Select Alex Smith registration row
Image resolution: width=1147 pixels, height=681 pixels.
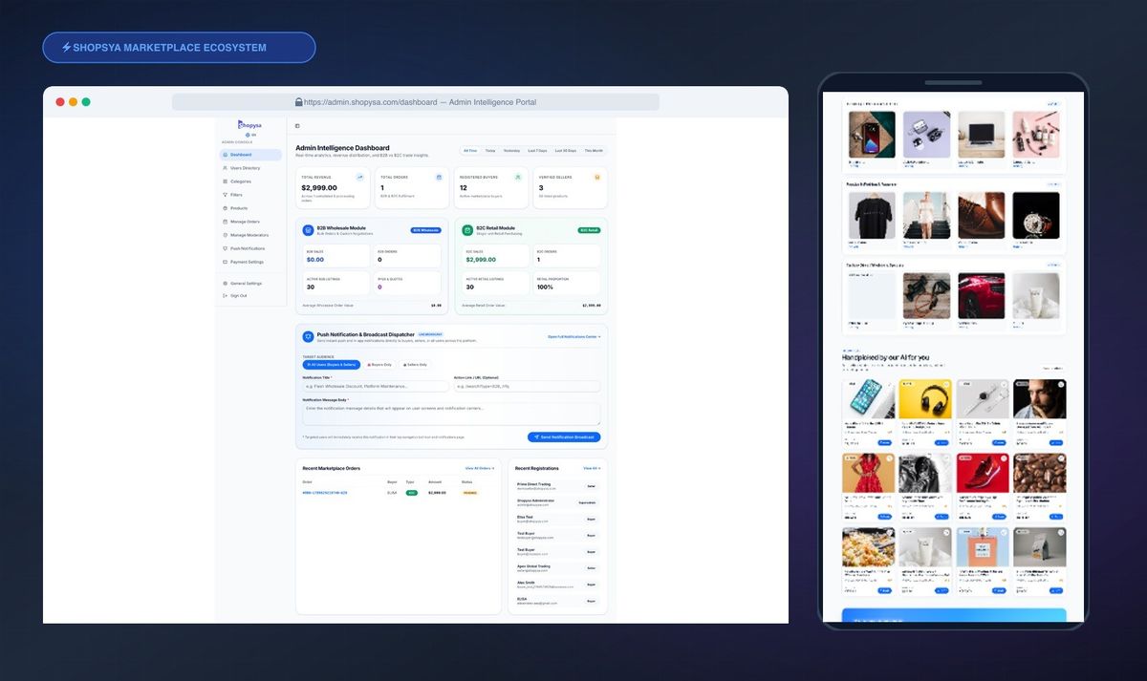(557, 585)
